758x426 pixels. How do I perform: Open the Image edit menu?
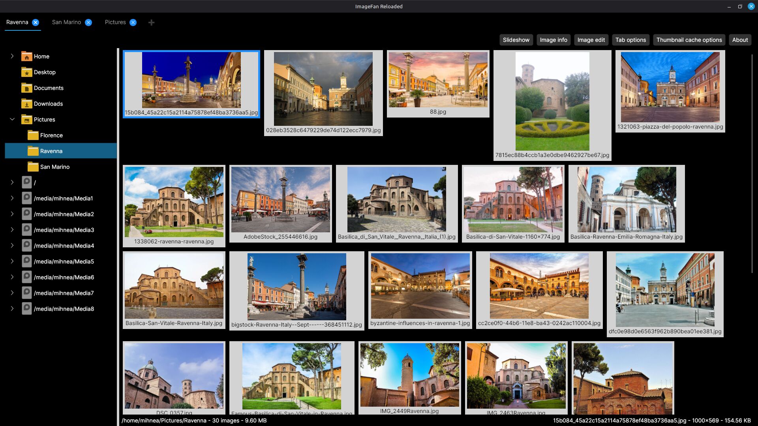[591, 40]
